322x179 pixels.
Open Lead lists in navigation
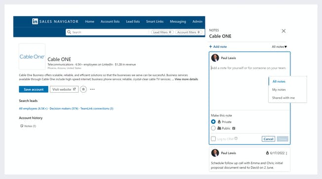click(x=133, y=22)
